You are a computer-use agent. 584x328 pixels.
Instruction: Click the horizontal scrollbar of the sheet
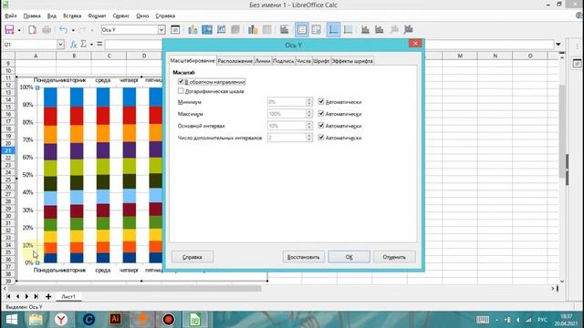tap(135, 288)
